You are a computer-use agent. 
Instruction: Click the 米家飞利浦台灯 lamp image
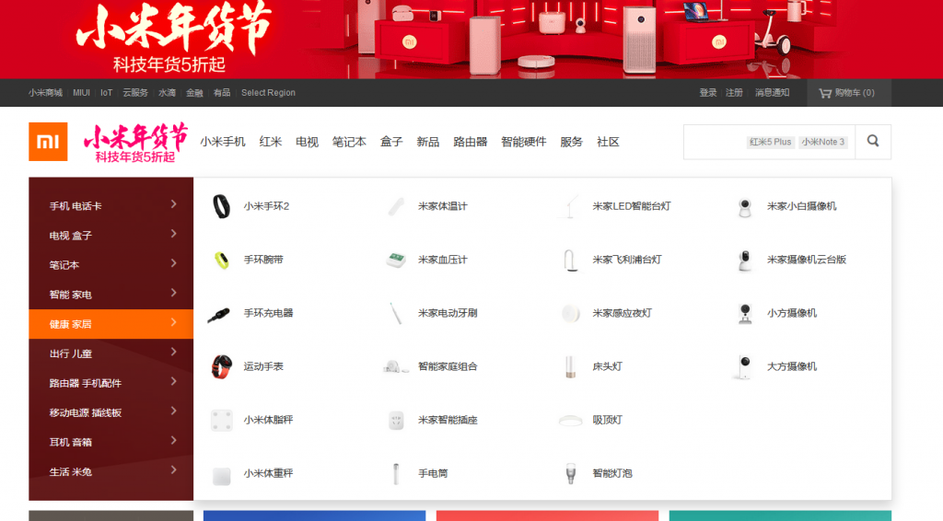pyautogui.click(x=570, y=260)
